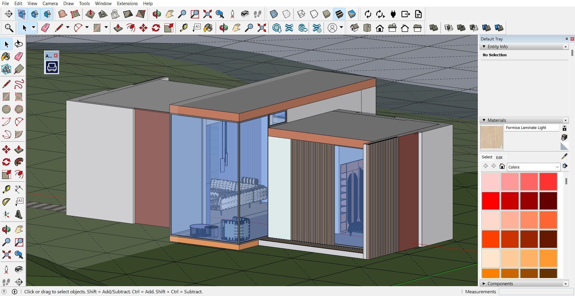Open the Camera menu
The height and width of the screenshot is (296, 575).
pyautogui.click(x=50, y=3)
